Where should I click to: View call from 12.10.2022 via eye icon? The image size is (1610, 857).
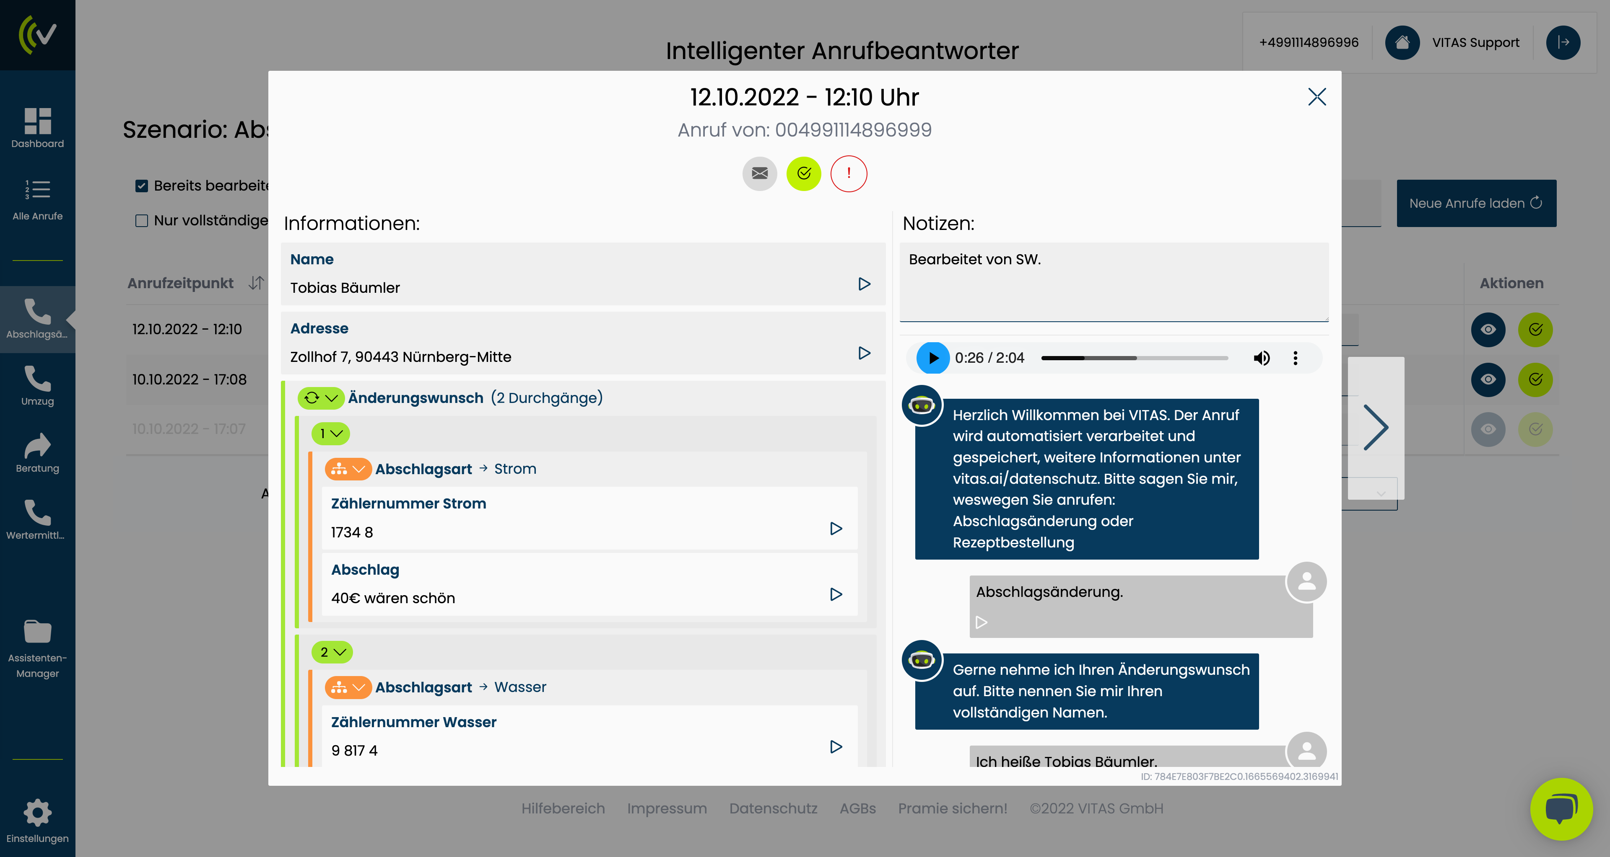[x=1488, y=330]
